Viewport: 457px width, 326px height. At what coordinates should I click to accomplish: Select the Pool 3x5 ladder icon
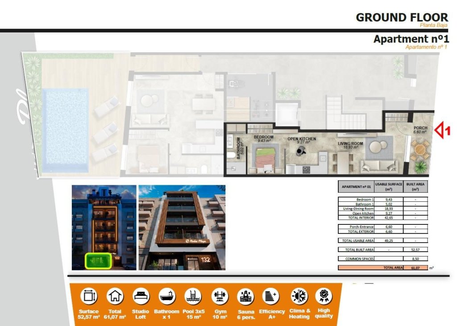pyautogui.click(x=193, y=296)
